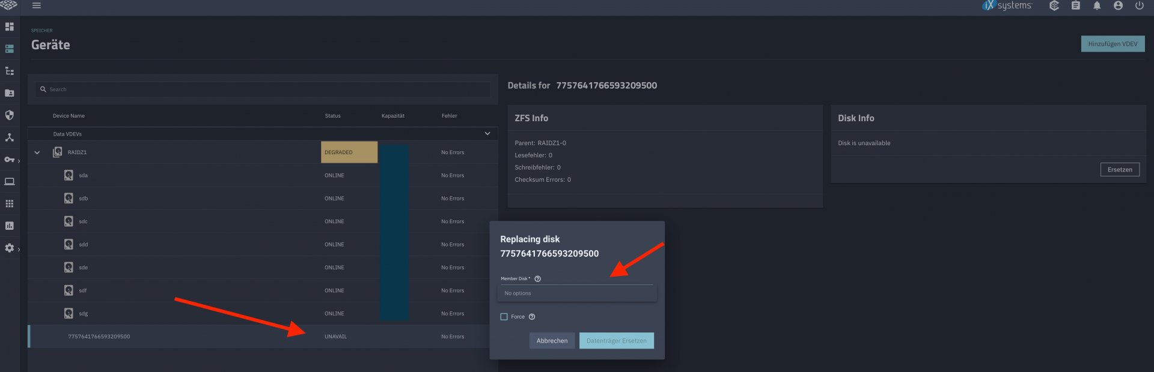Select the sdb disk row
Screen dimensions: 1154x372
[x=263, y=199]
